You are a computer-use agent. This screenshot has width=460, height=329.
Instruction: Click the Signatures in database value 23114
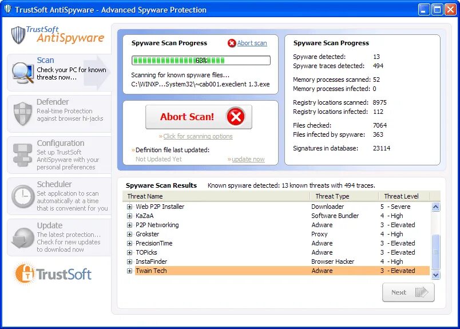pyautogui.click(x=382, y=148)
